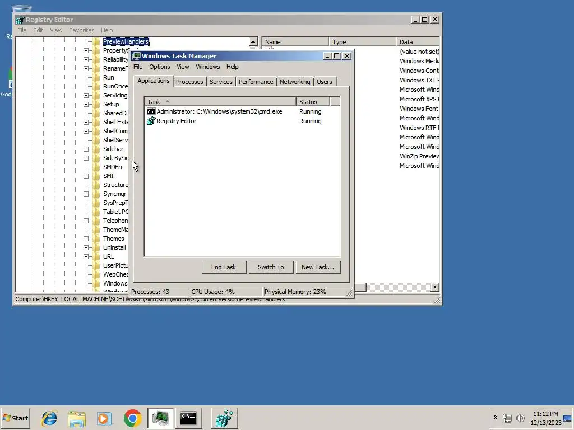Image resolution: width=574 pixels, height=430 pixels.
Task: Click the Registry Editor title bar icon
Action: (x=20, y=20)
